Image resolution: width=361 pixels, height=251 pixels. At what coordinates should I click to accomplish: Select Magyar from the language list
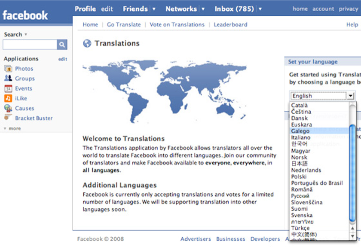(x=319, y=151)
